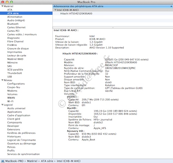Viewport: 173px width, 163px height.
Task: Open the Alimentation entry
Action: (15, 17)
